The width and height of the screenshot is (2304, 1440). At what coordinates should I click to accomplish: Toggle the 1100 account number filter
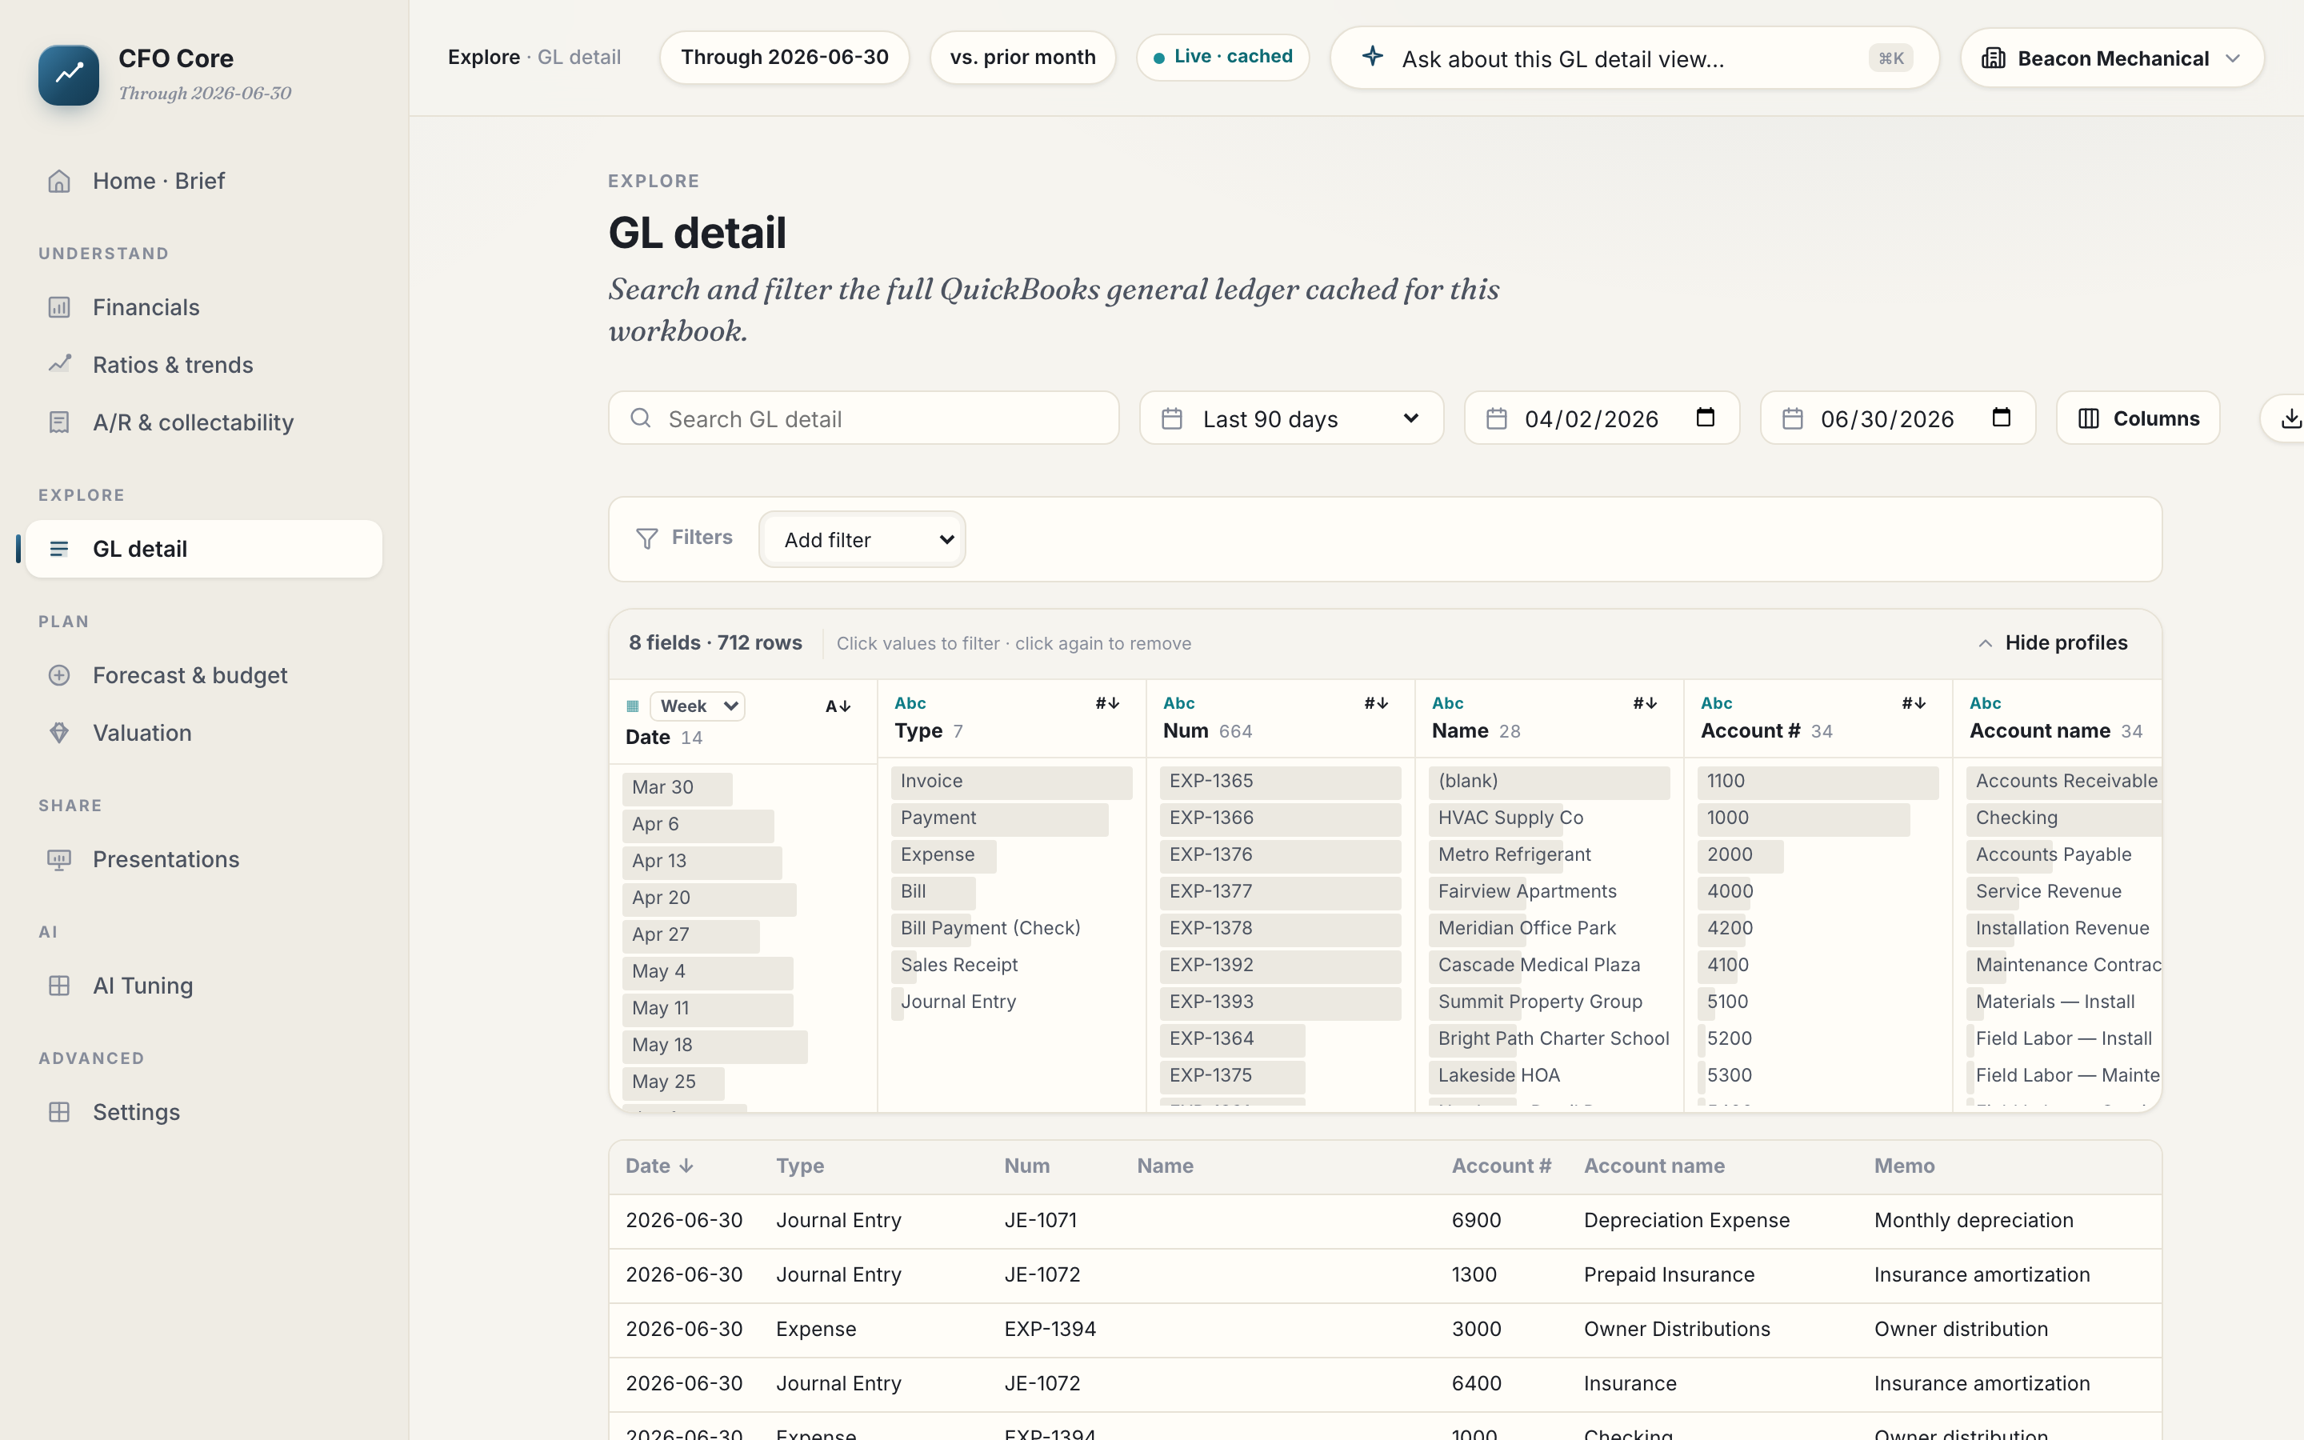(x=1818, y=782)
